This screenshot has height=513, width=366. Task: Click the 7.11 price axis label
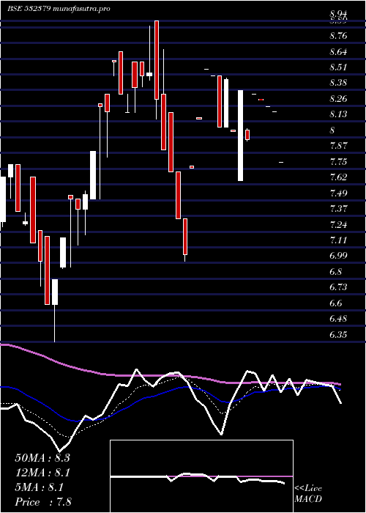pyautogui.click(x=338, y=240)
